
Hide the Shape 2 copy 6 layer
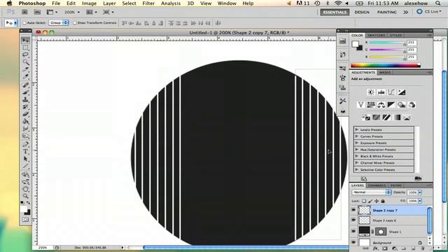(x=353, y=220)
